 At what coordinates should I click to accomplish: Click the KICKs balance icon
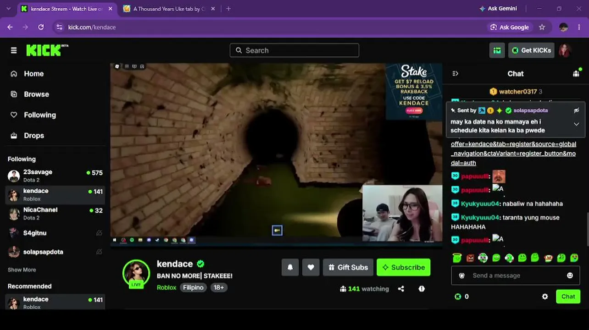click(x=458, y=297)
